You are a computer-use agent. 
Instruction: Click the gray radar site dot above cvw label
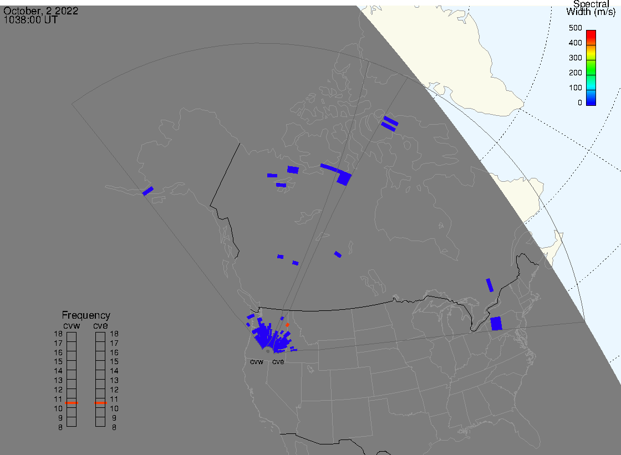[x=268, y=351]
